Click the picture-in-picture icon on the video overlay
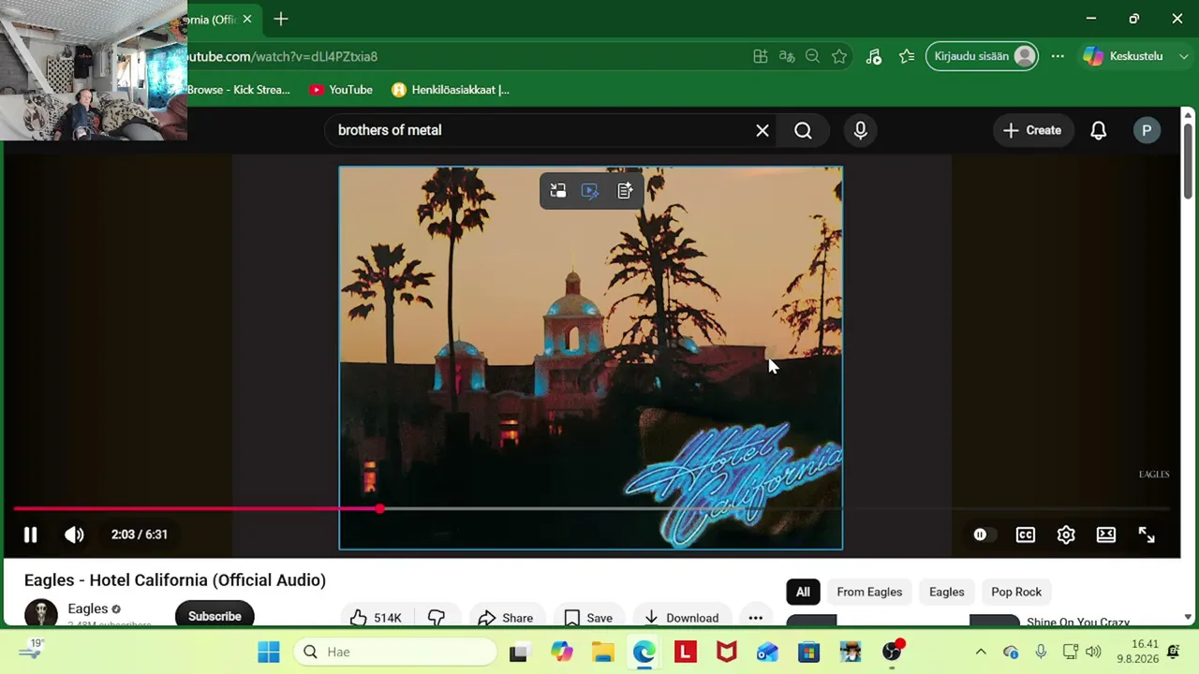Screen dimensions: 1199x674 coord(558,191)
